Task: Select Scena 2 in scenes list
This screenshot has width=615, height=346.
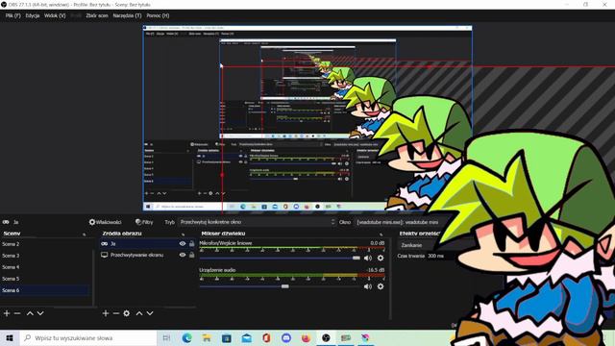Action: tap(46, 244)
